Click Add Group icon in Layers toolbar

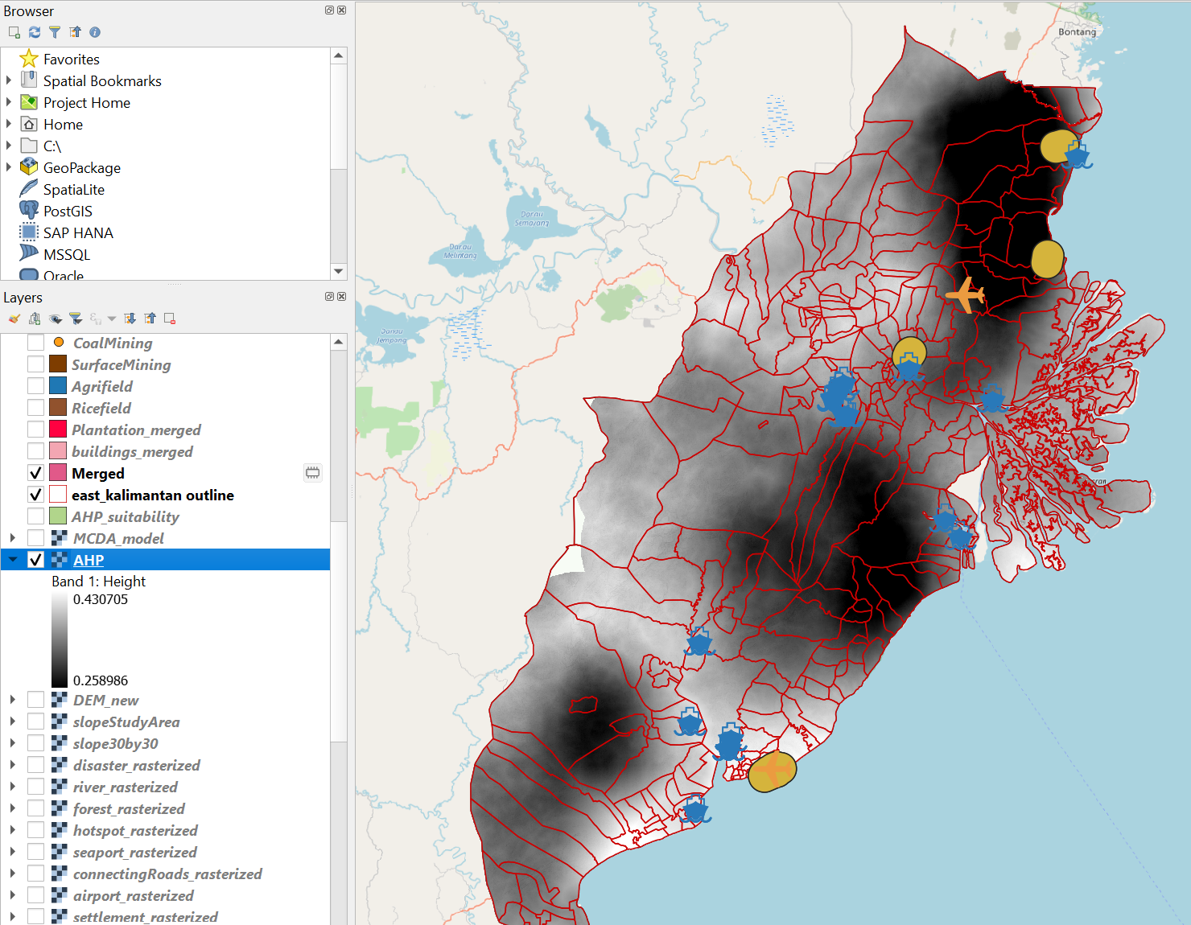(35, 319)
